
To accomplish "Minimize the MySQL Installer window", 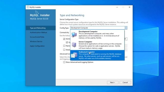I will (x=117, y=7).
